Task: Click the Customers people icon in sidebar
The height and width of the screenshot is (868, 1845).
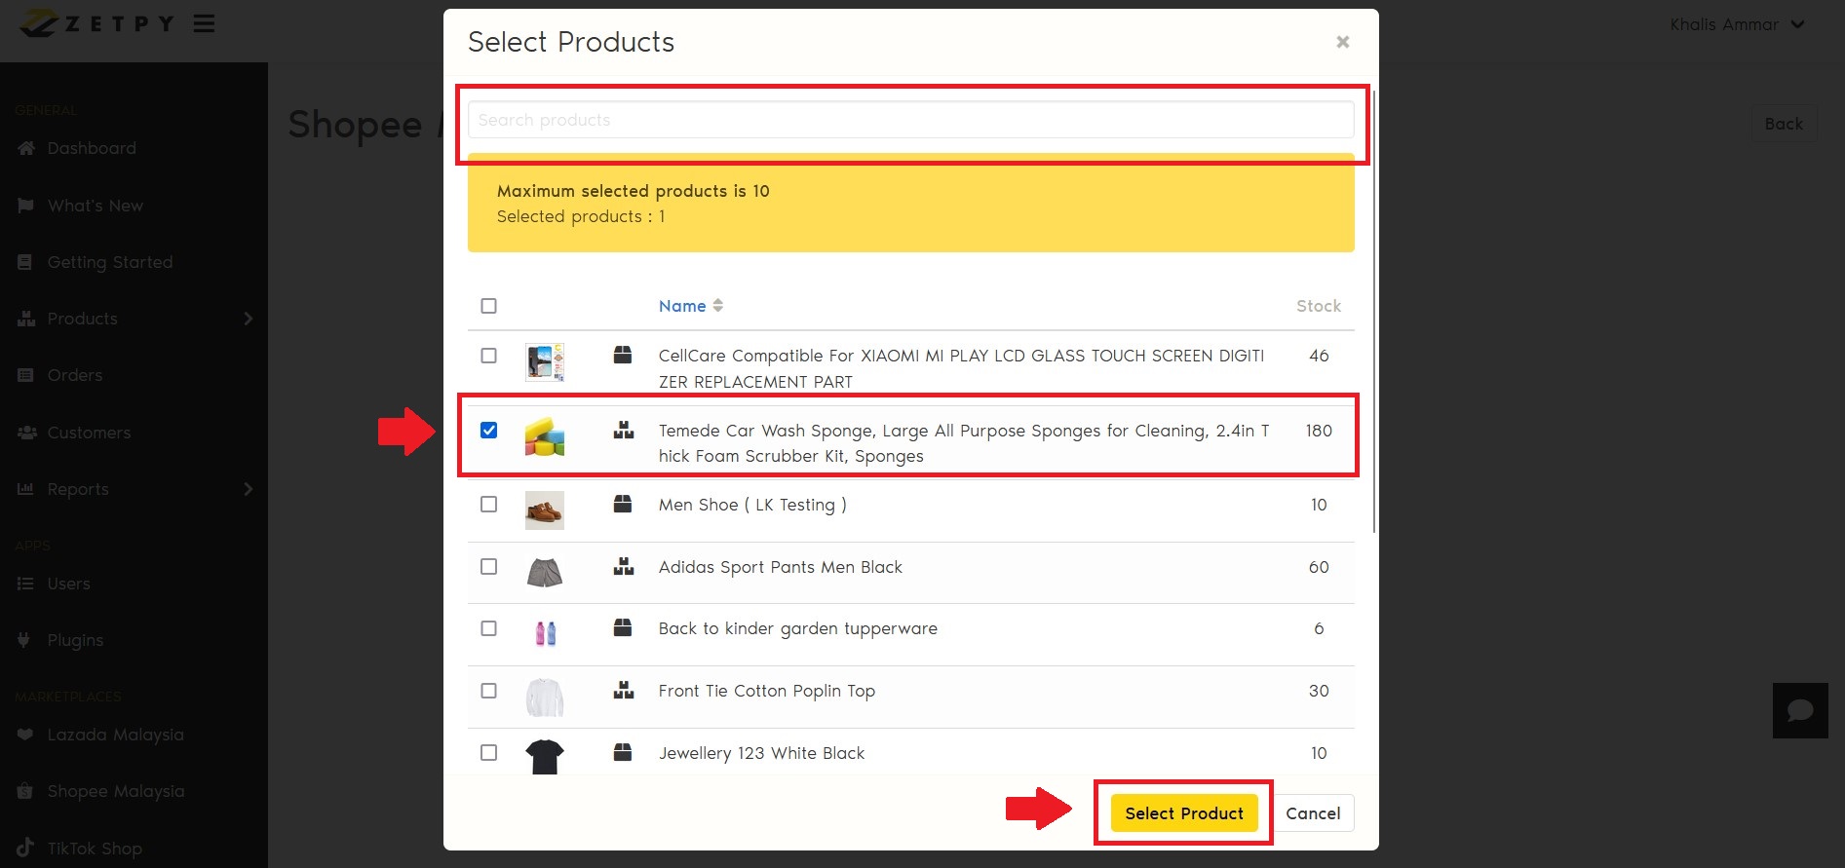Action: (x=26, y=433)
